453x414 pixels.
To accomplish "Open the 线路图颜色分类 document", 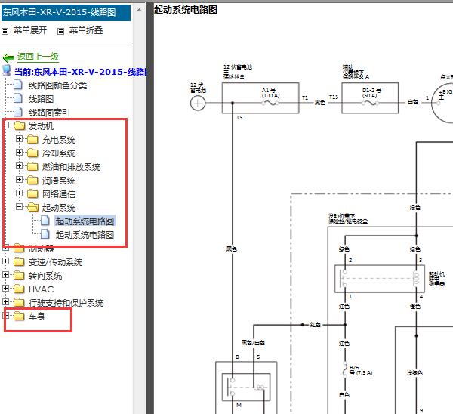I will 57,85.
